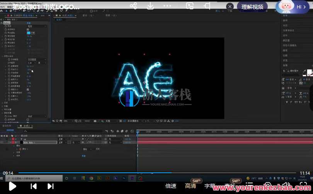Screen dimensions: 313x194
Task: Click the blue color swatch in effect controls
Action: [29, 33]
